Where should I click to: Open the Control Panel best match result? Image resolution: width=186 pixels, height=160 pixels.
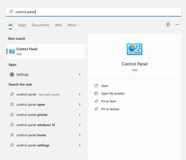46,51
